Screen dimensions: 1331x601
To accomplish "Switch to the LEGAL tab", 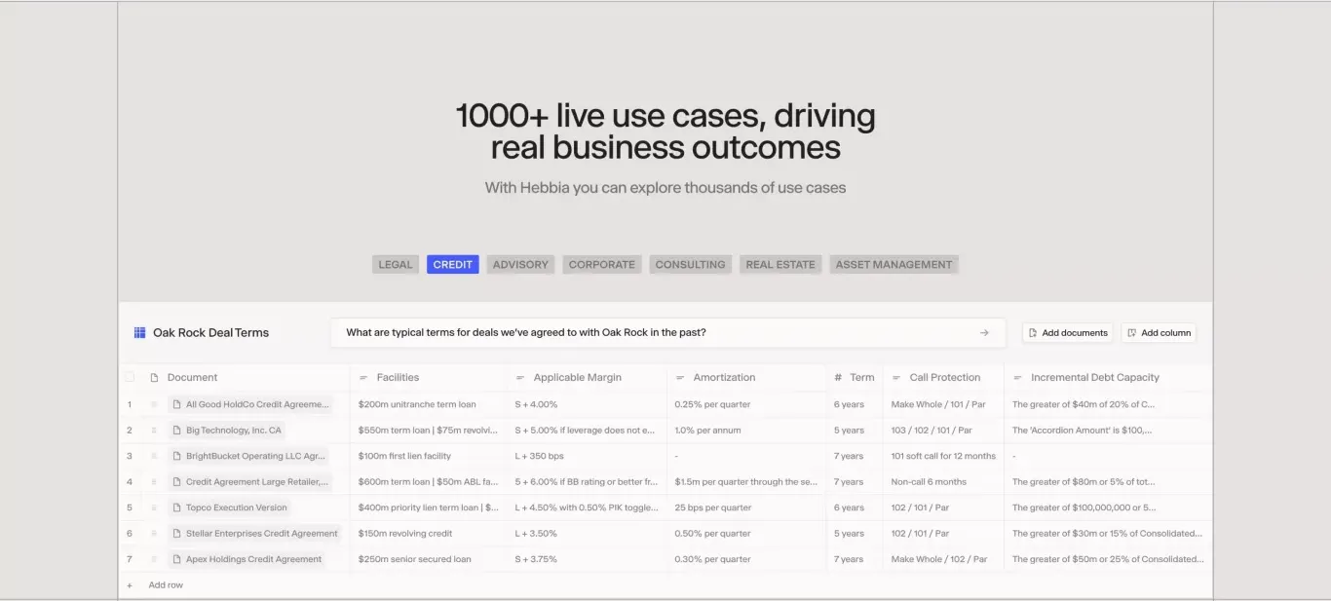I will [396, 265].
